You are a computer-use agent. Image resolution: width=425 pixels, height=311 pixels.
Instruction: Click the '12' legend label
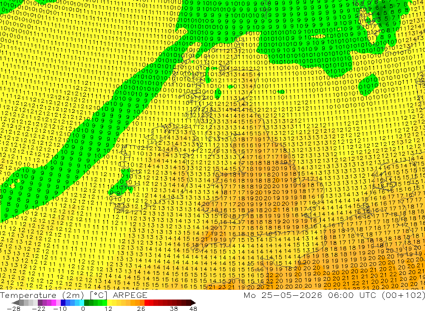[x=108, y=308]
